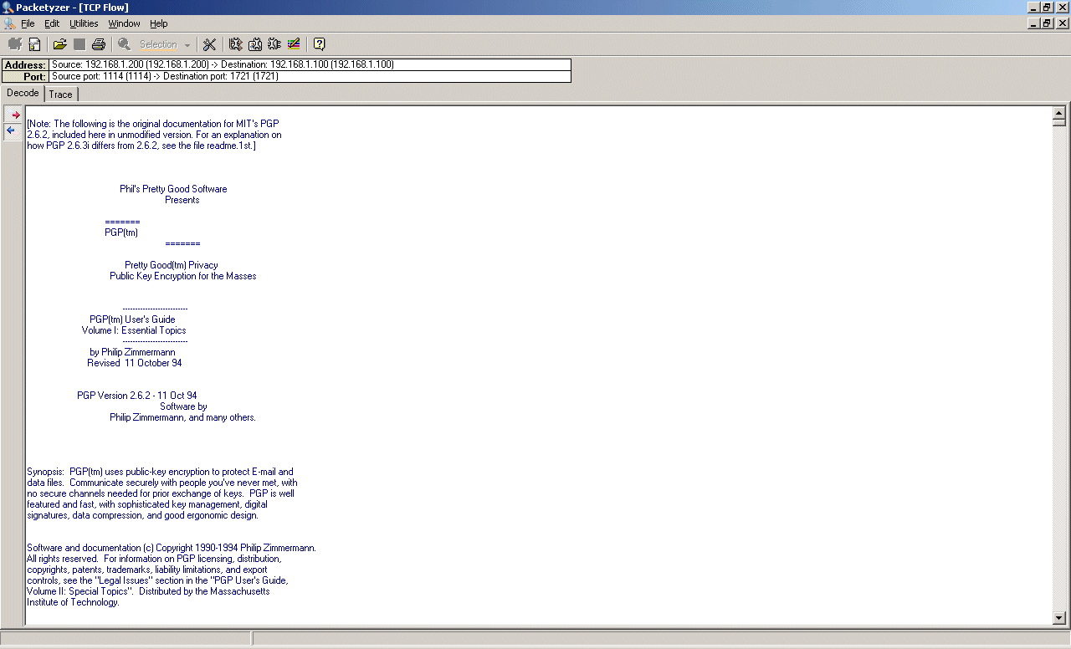The image size is (1071, 649).
Task: Show red arrow source-to-destination flow
Action: pos(13,115)
